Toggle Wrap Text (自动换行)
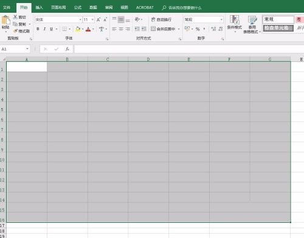The height and width of the screenshot is (238, 304). click(x=161, y=19)
